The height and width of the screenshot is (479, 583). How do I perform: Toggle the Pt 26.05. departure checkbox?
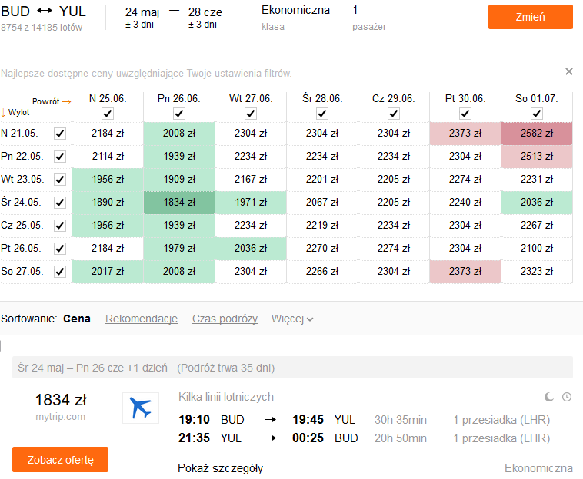pos(60,249)
